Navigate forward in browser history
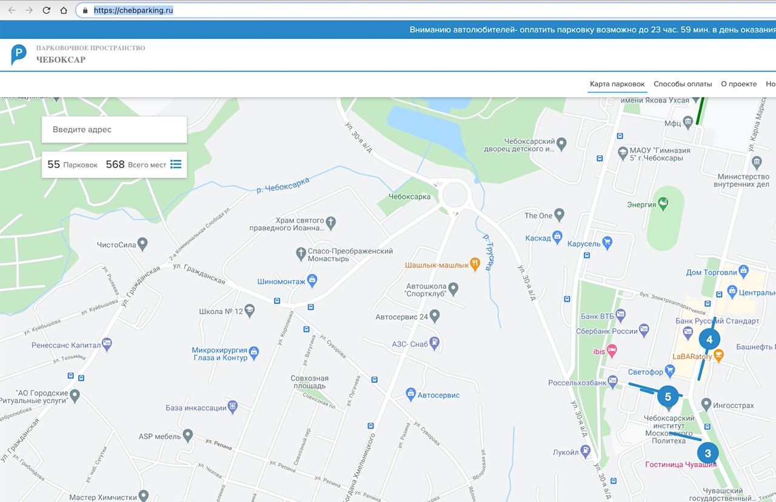 click(x=28, y=10)
